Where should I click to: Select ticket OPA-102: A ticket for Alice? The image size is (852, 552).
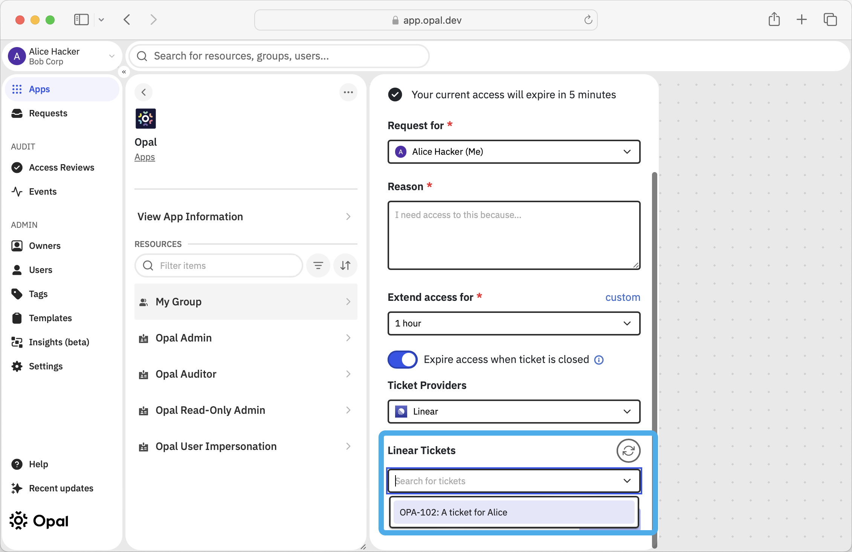(x=514, y=512)
